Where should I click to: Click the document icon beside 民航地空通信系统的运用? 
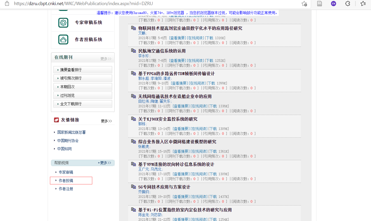pyautogui.click(x=134, y=50)
